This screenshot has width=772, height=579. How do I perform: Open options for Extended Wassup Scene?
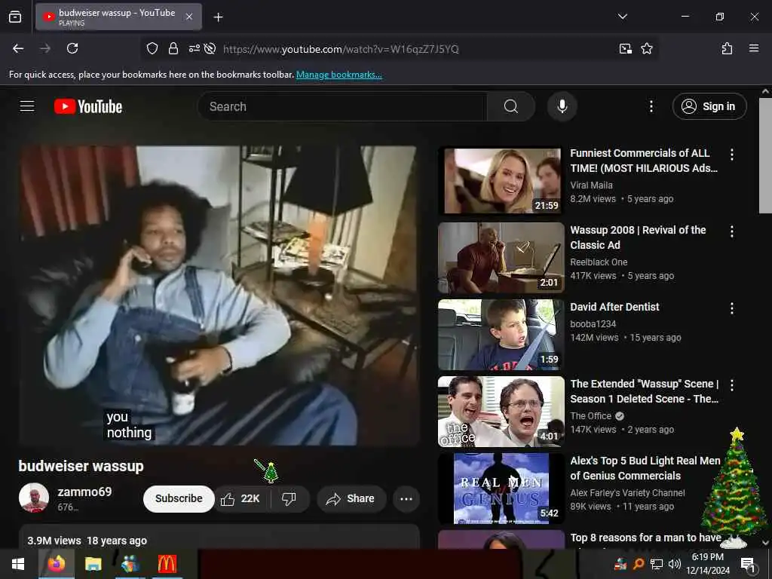pyautogui.click(x=731, y=385)
